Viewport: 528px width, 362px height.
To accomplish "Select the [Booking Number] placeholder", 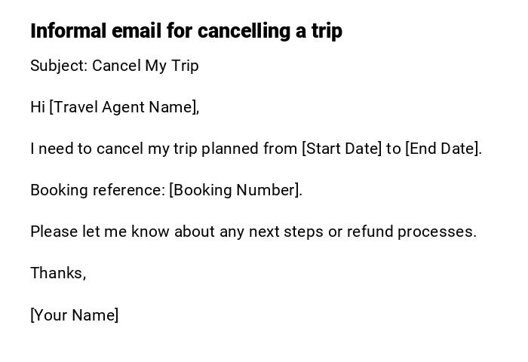I will 235,190.
